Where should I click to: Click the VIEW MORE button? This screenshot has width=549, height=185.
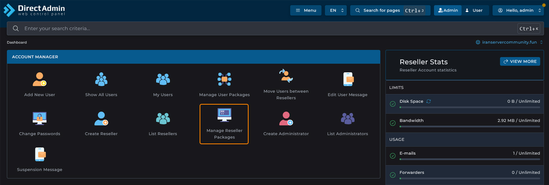[520, 62]
